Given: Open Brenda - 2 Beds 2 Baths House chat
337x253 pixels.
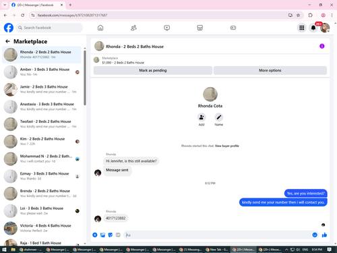Looking at the screenshot, I should click(42, 194).
